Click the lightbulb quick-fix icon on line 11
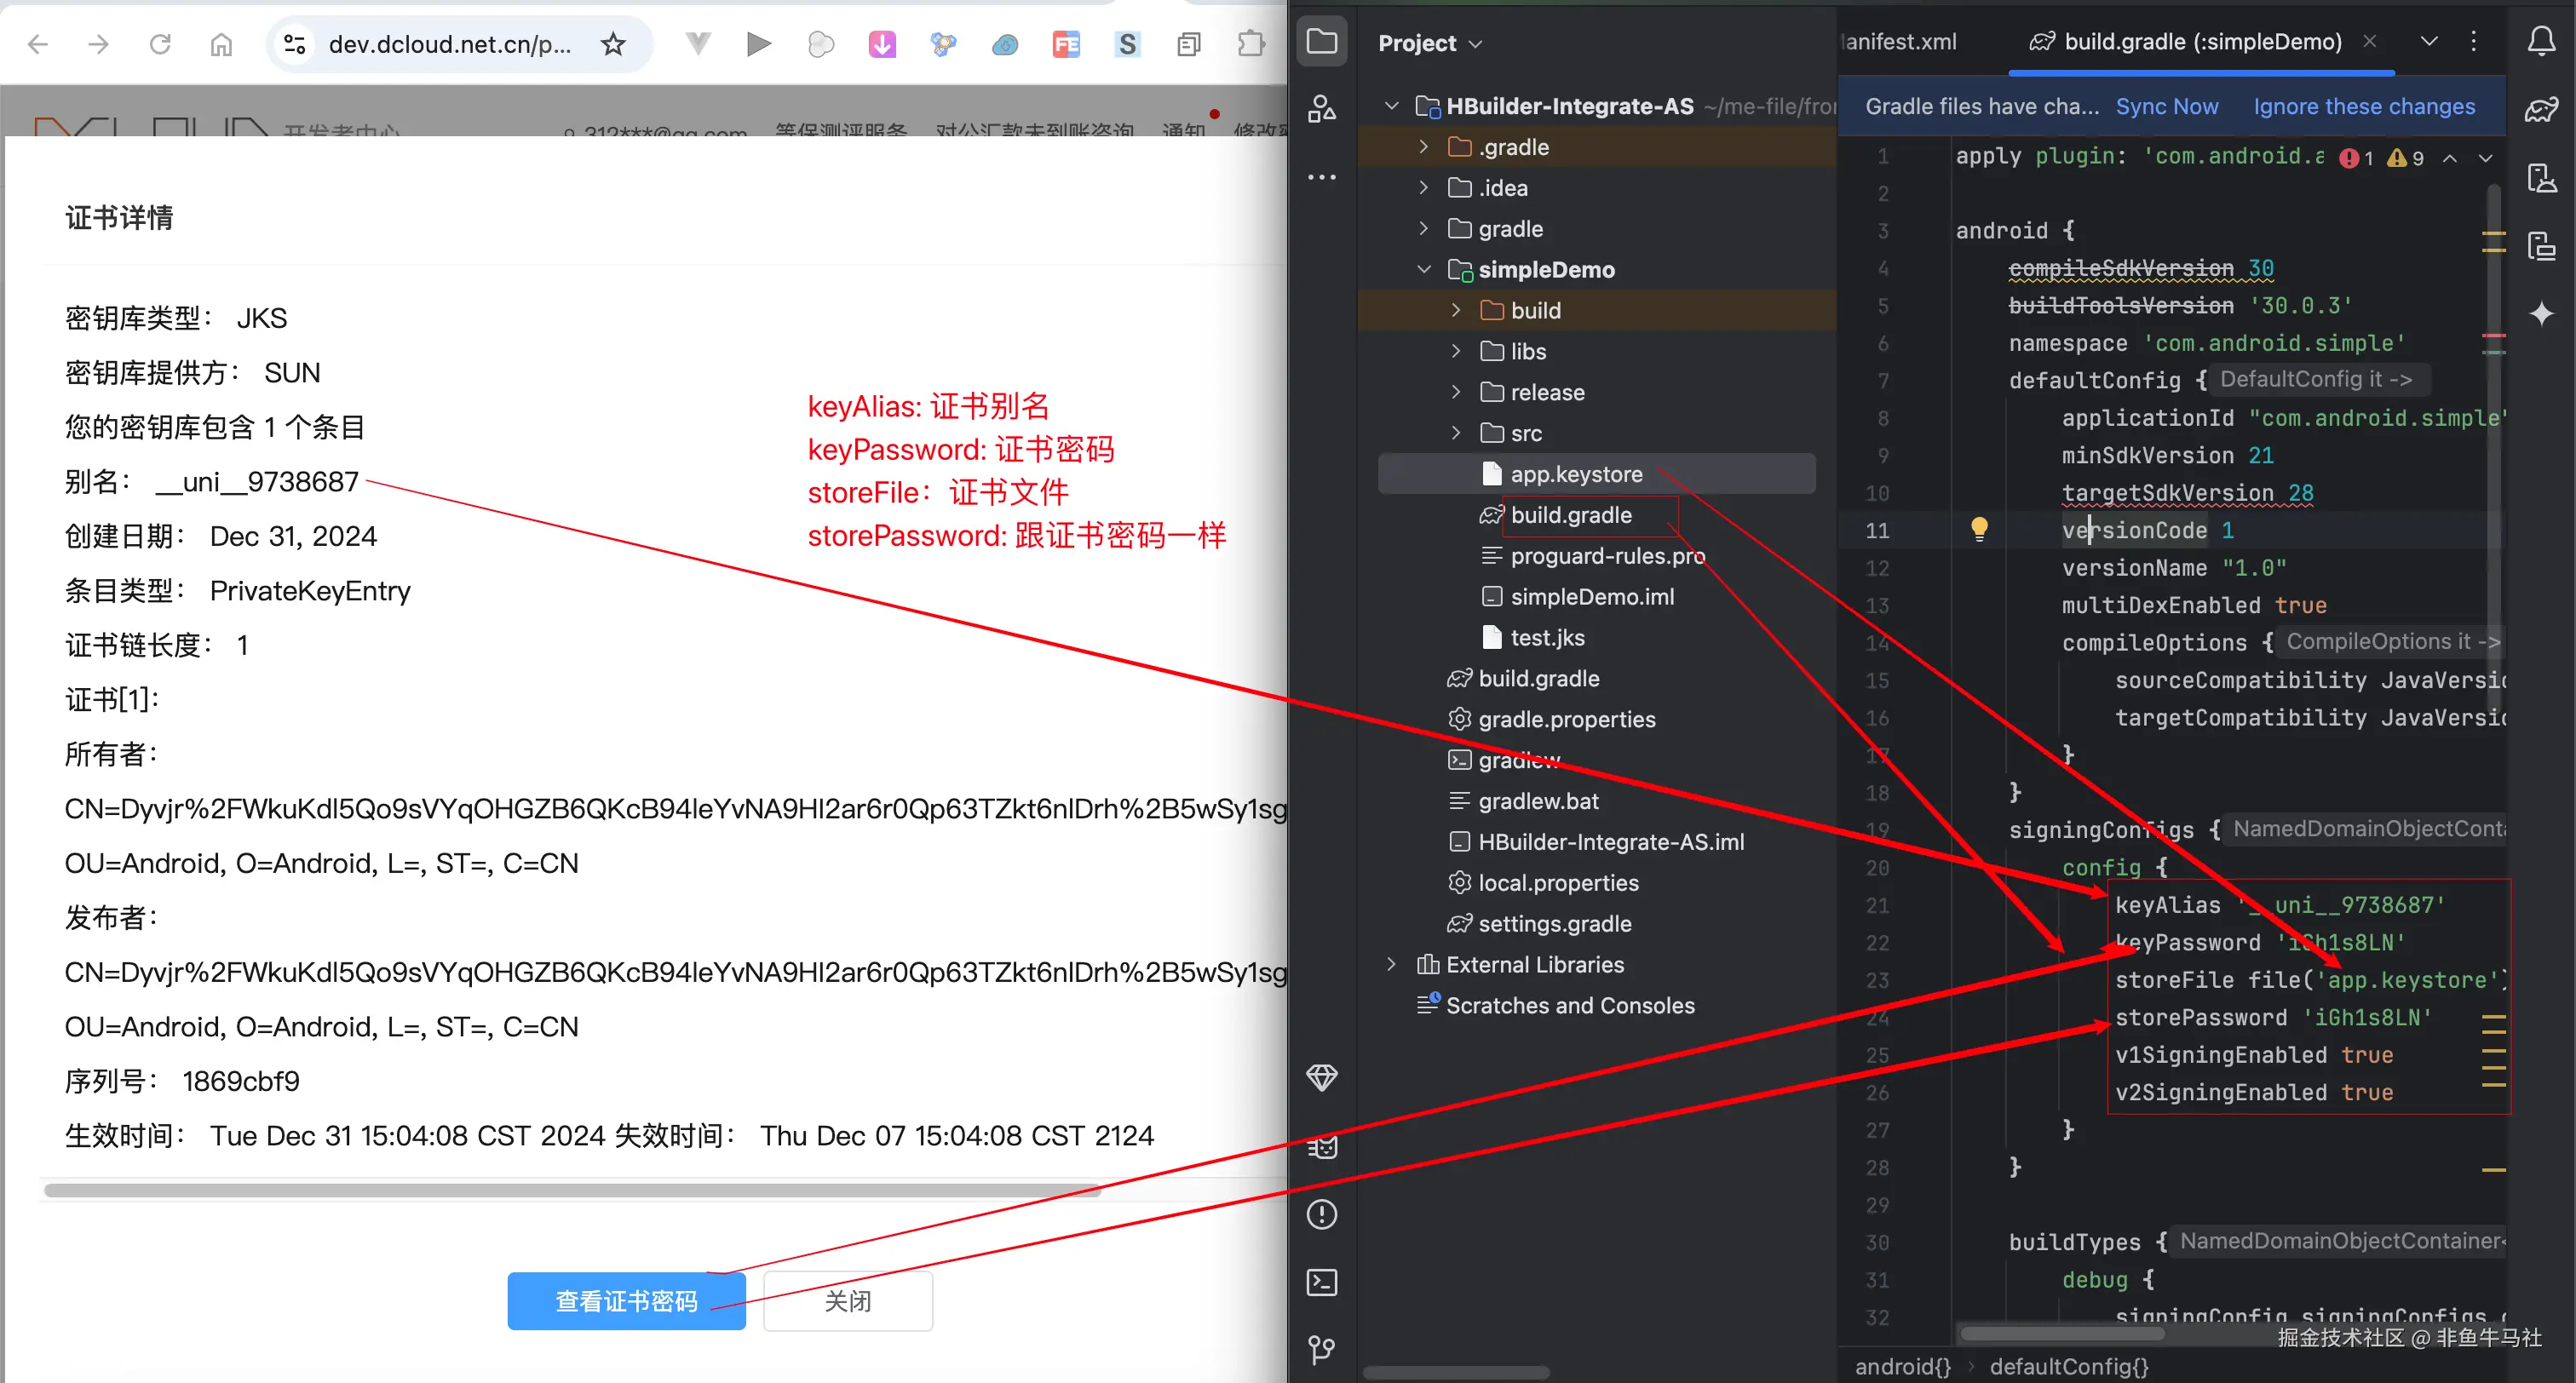The width and height of the screenshot is (2576, 1383). [x=1978, y=528]
